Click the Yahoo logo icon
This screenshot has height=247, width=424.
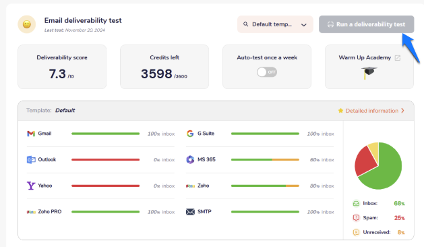[x=31, y=186]
